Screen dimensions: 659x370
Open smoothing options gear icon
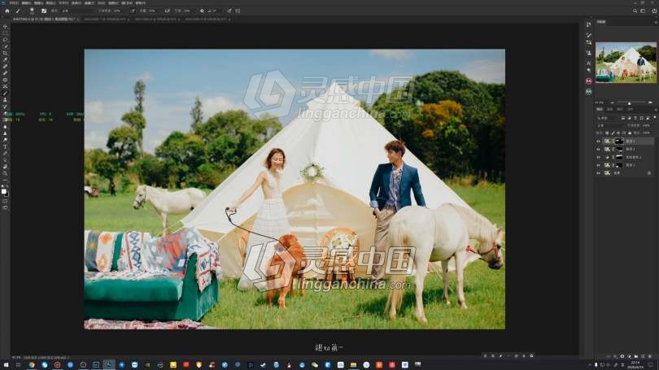click(x=202, y=11)
